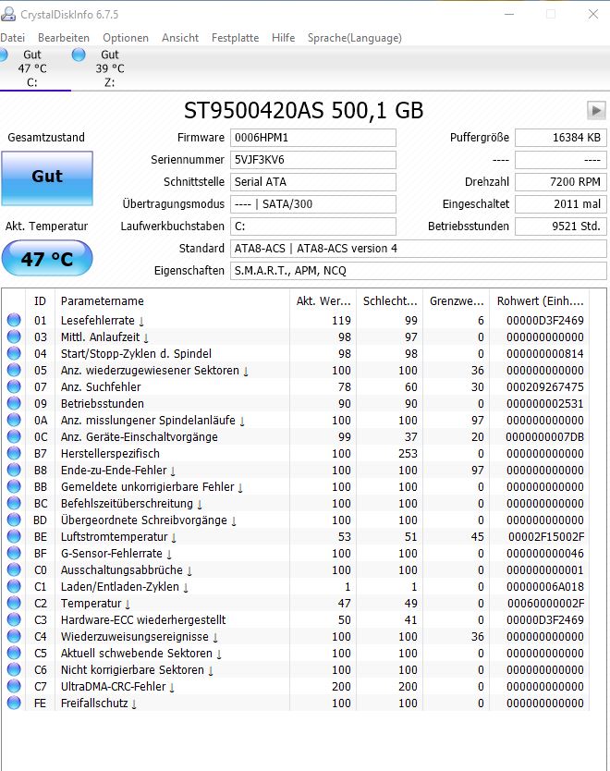Click the Rohwert (Einh.... column header
The height and width of the screenshot is (771, 610).
pos(540,301)
